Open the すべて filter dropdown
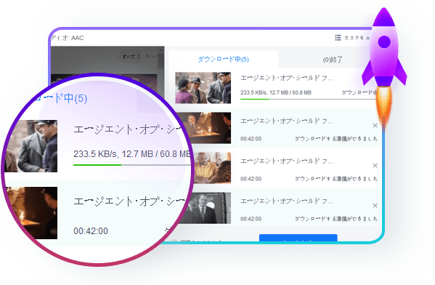This screenshot has width=435, height=285. [x=131, y=57]
